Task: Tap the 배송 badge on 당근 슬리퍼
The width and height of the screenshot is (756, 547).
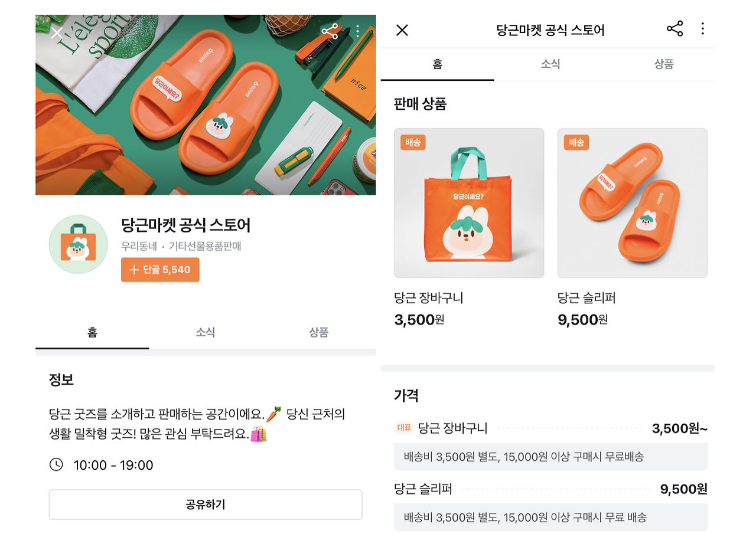Action: [576, 142]
